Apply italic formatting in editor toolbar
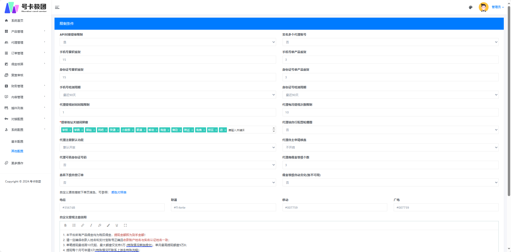Image resolution: width=511 pixels, height=252 pixels. tap(91, 225)
